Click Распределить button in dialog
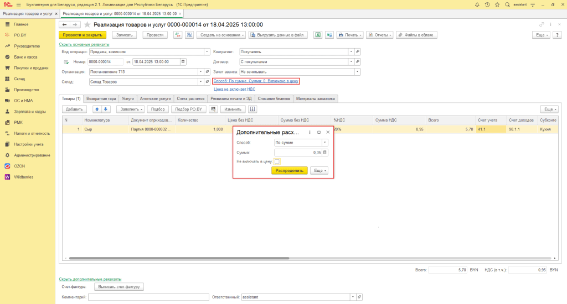This screenshot has width=567, height=304. point(289,170)
